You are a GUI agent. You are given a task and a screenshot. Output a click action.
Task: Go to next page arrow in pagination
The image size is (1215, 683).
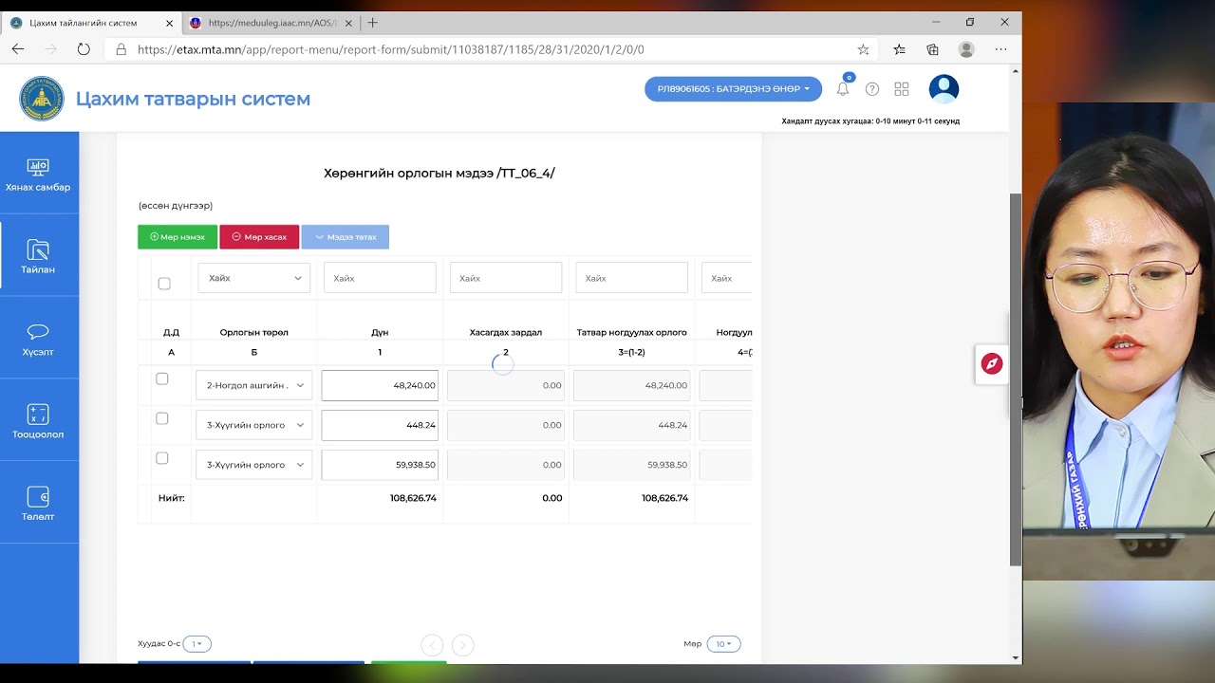[x=462, y=645]
